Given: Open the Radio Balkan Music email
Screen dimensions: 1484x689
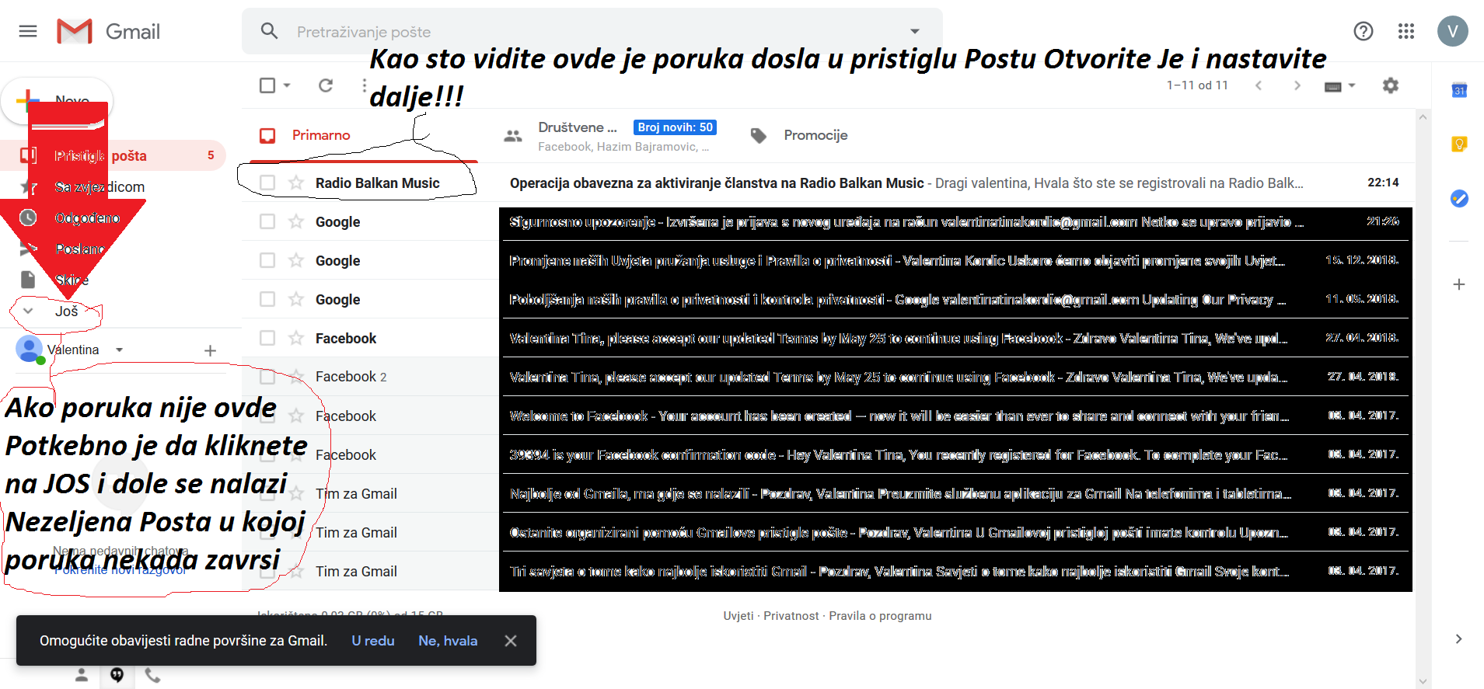Looking at the screenshot, I should tap(828, 183).
